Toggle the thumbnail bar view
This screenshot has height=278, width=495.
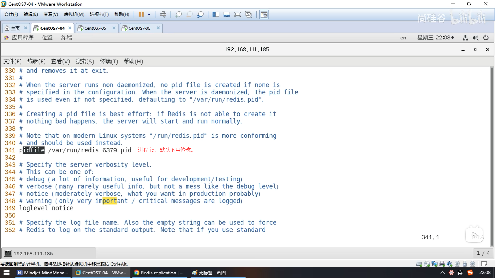click(227, 14)
